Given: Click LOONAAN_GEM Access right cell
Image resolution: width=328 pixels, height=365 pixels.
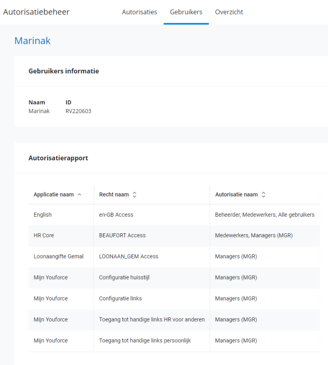Looking at the screenshot, I should tap(129, 256).
